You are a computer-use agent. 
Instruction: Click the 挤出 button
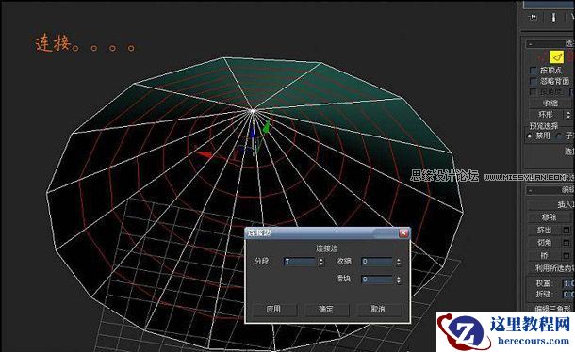tap(545, 230)
